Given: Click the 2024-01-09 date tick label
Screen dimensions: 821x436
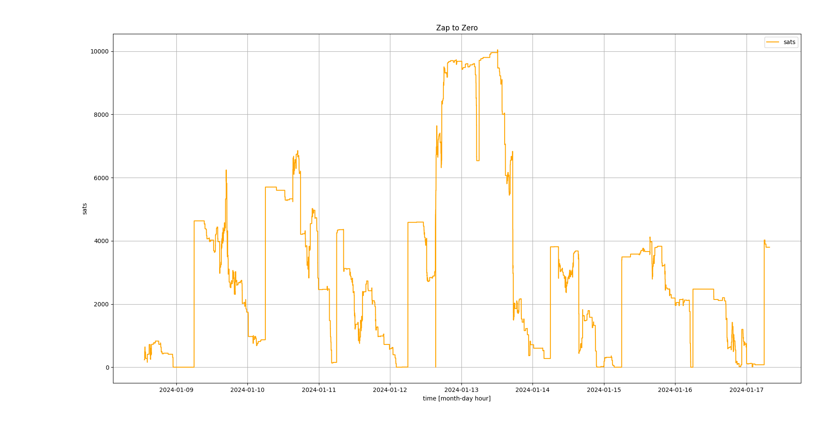Looking at the screenshot, I should click(176, 390).
